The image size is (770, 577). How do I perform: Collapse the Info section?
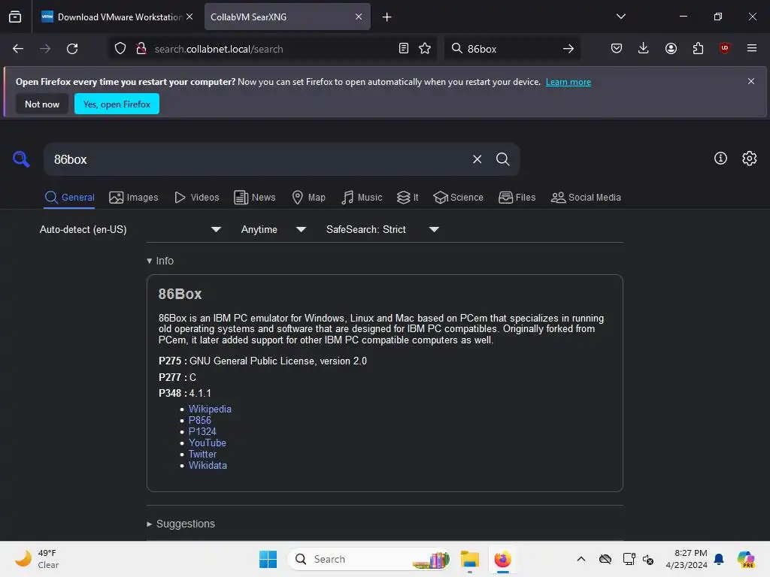[160, 261]
